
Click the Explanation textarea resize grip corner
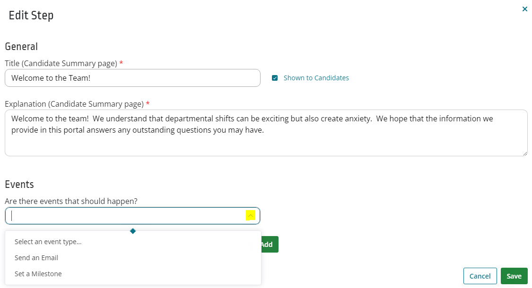(x=524, y=153)
